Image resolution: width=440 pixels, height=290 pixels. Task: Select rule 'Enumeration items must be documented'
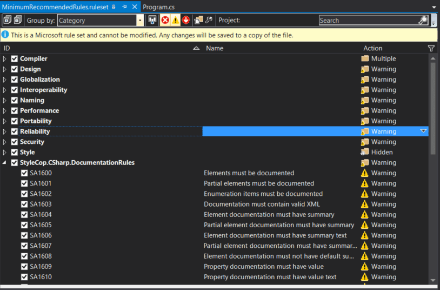(x=263, y=194)
